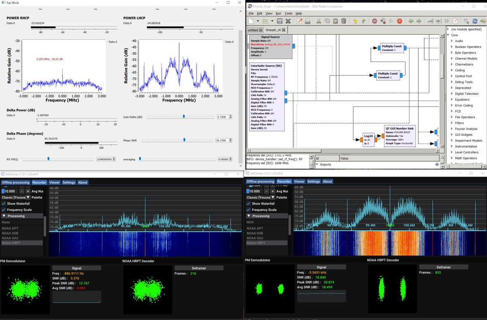
Task: Open the Run menu in GNU Radio Companion
Action: [x=278, y=13]
